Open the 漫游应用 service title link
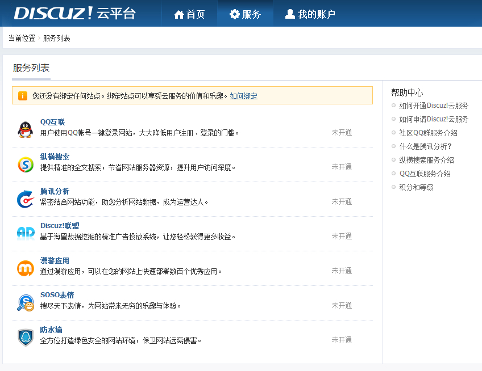The height and width of the screenshot is (371, 482). (55, 261)
